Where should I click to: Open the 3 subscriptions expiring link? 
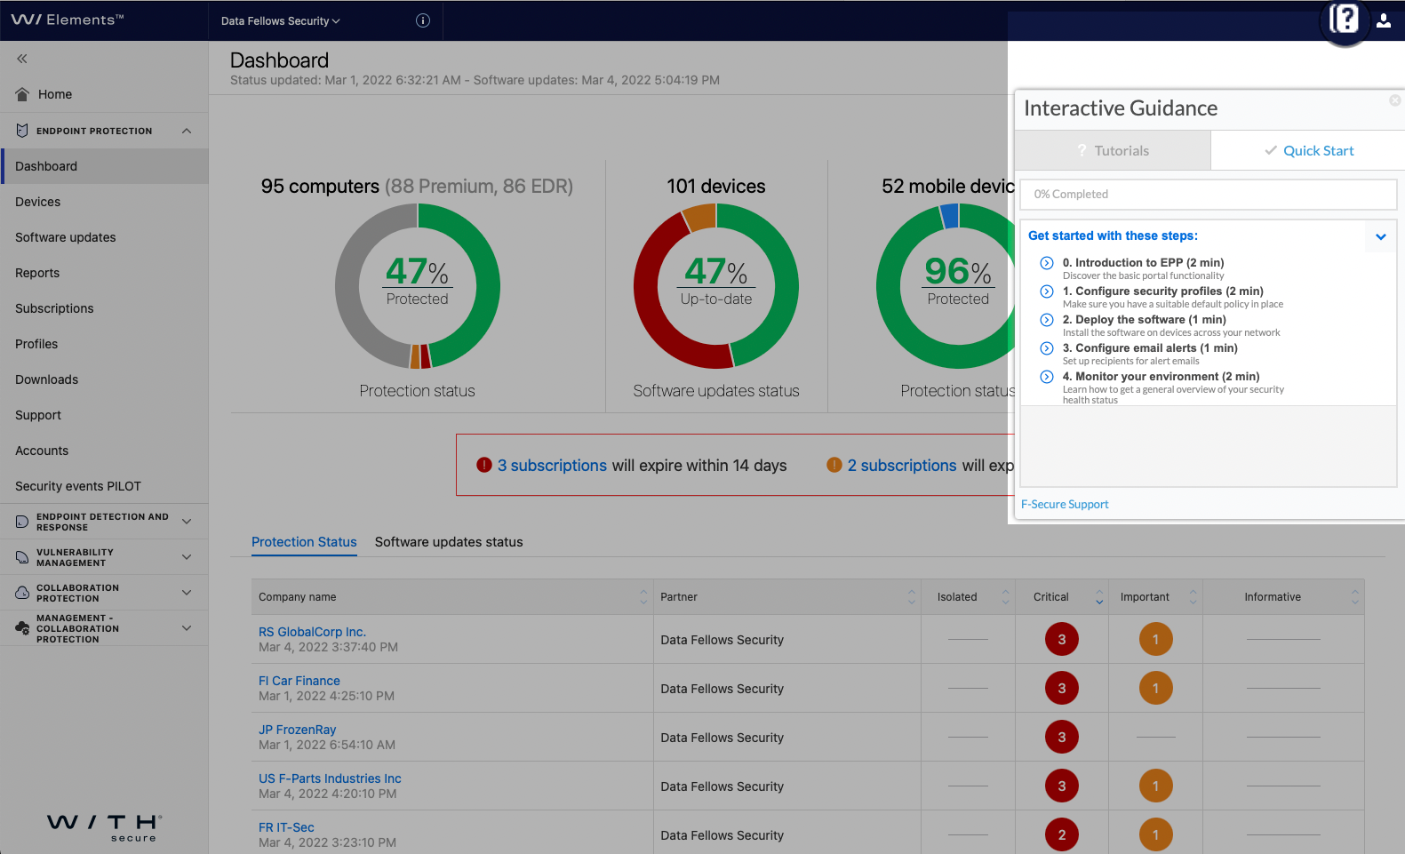click(x=552, y=466)
